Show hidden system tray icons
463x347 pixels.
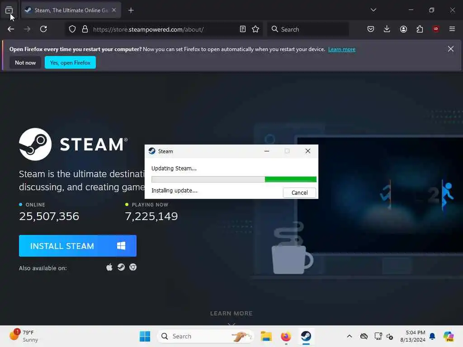pos(350,336)
